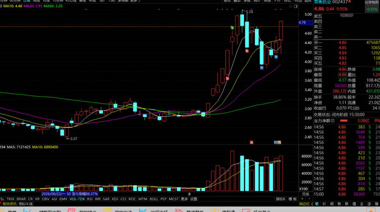Click the 换手 38.86% value

click(x=340, y=97)
